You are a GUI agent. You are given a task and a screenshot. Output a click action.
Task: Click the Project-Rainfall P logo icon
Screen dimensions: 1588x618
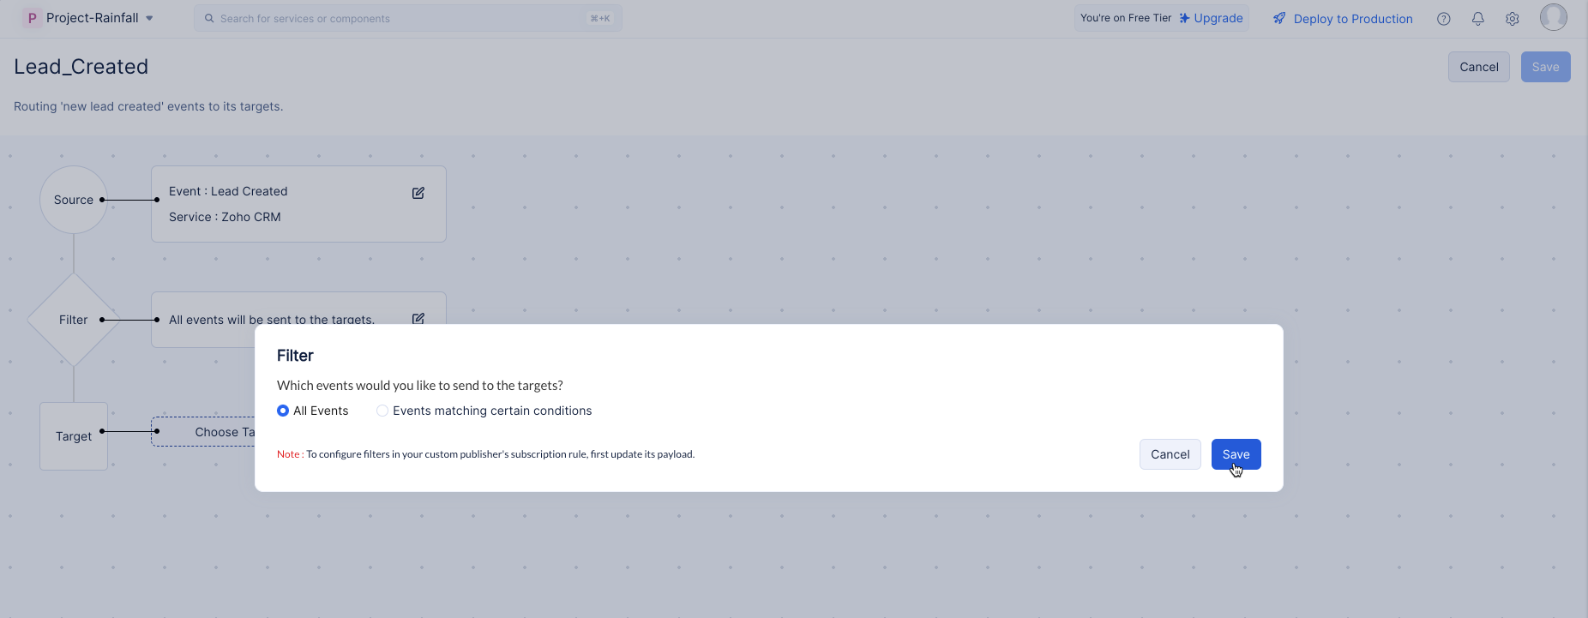32,18
